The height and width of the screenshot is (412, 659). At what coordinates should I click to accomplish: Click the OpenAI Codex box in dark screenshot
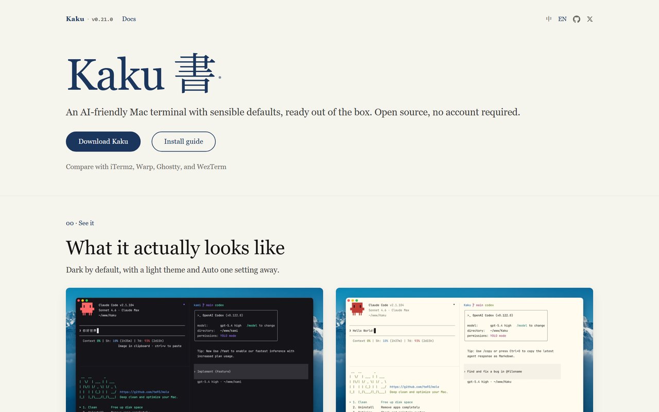tap(236, 325)
